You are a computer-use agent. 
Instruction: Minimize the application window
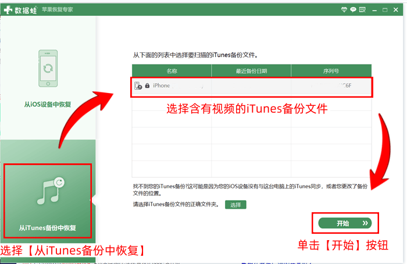tap(374, 10)
